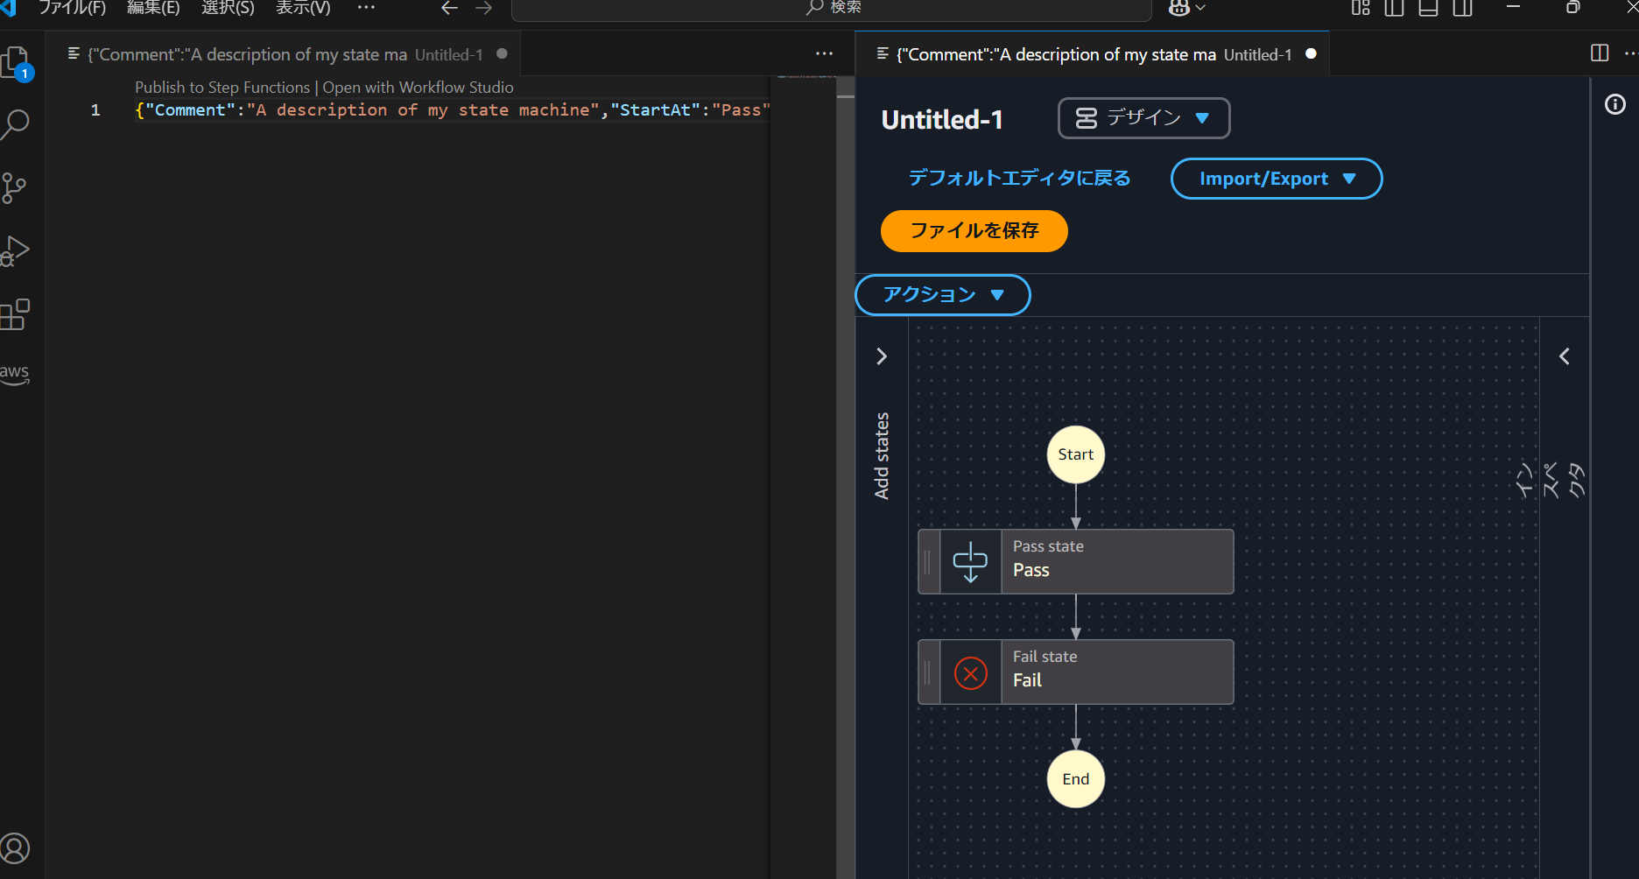Screen dimensions: 1639x879
Task: Click Publish to Step Functions code lens
Action: pyautogui.click(x=222, y=88)
